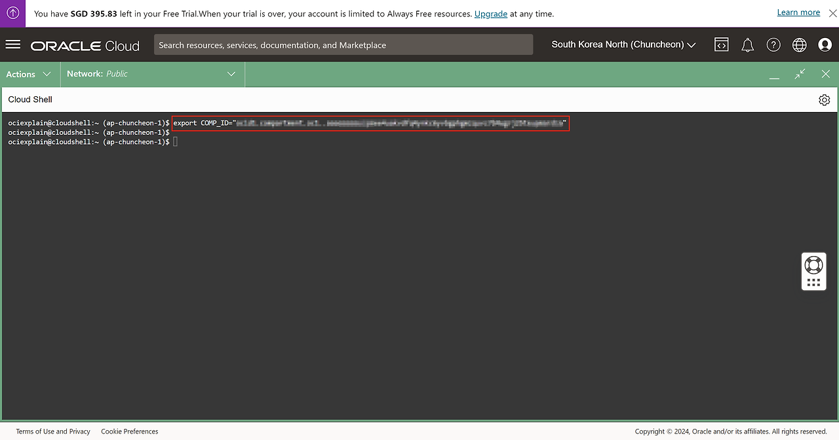Click the lifebuoy support widget
The height and width of the screenshot is (440, 839).
[x=813, y=265]
